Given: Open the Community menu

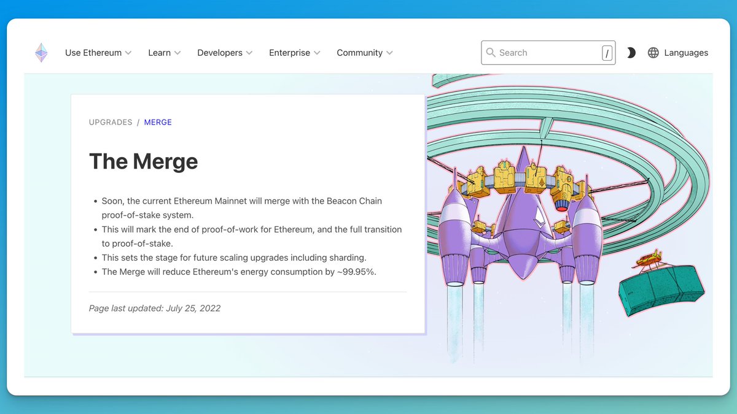Looking at the screenshot, I should coord(365,53).
